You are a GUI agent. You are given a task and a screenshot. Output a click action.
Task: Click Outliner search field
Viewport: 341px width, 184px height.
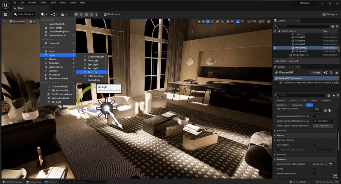click(x=302, y=26)
